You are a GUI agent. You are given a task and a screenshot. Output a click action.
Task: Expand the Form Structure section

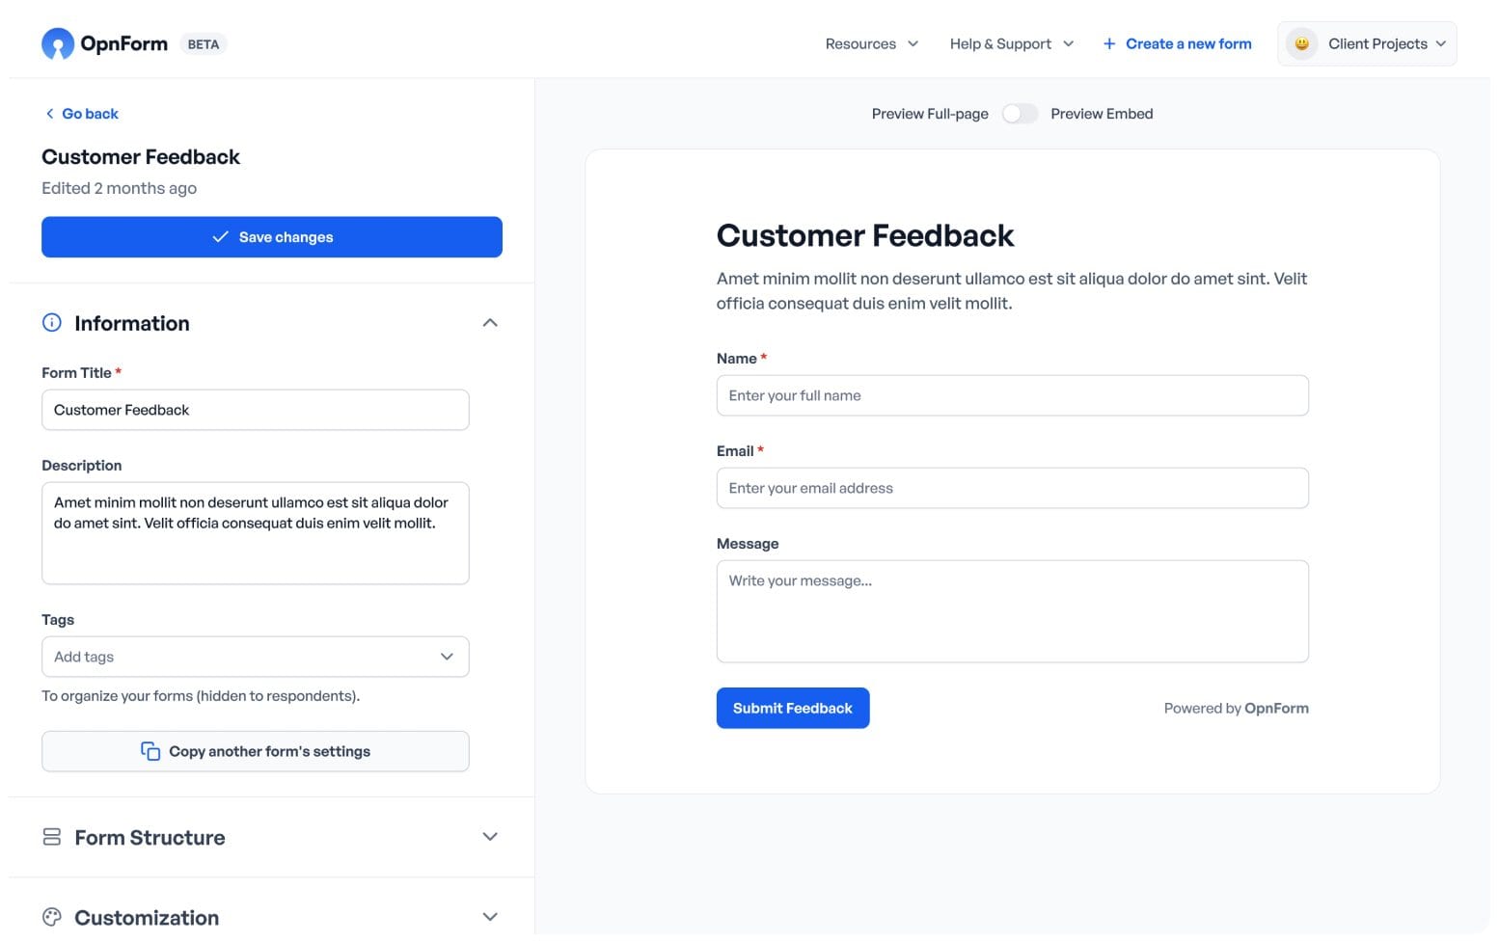490,837
